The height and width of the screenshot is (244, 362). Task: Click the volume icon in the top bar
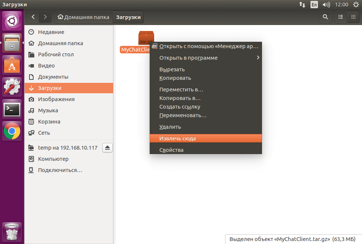326,4
